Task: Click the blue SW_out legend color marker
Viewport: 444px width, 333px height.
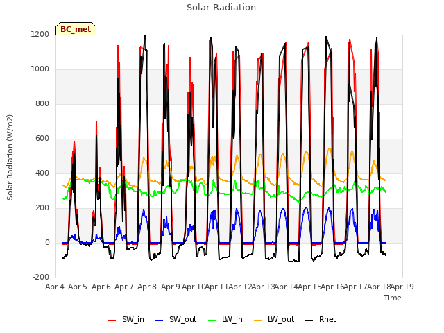Action: (160, 321)
